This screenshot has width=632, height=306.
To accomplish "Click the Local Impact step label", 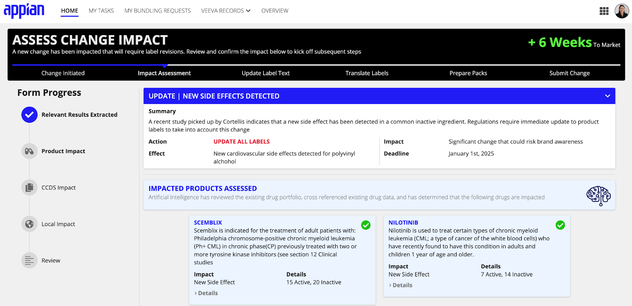I will (x=58, y=224).
